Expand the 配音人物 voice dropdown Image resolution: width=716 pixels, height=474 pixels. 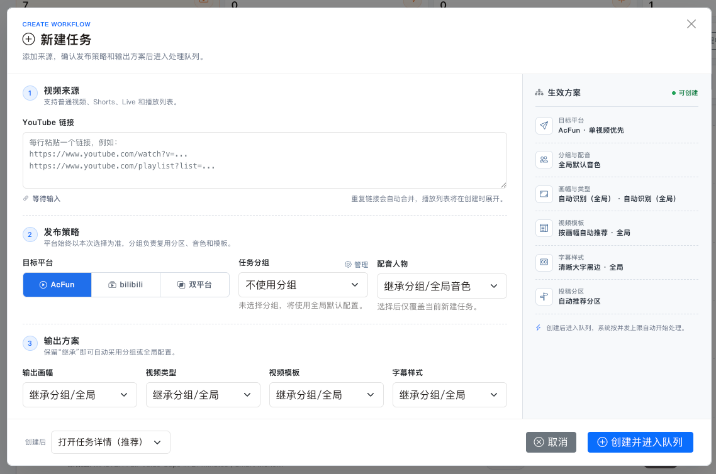pyautogui.click(x=442, y=286)
